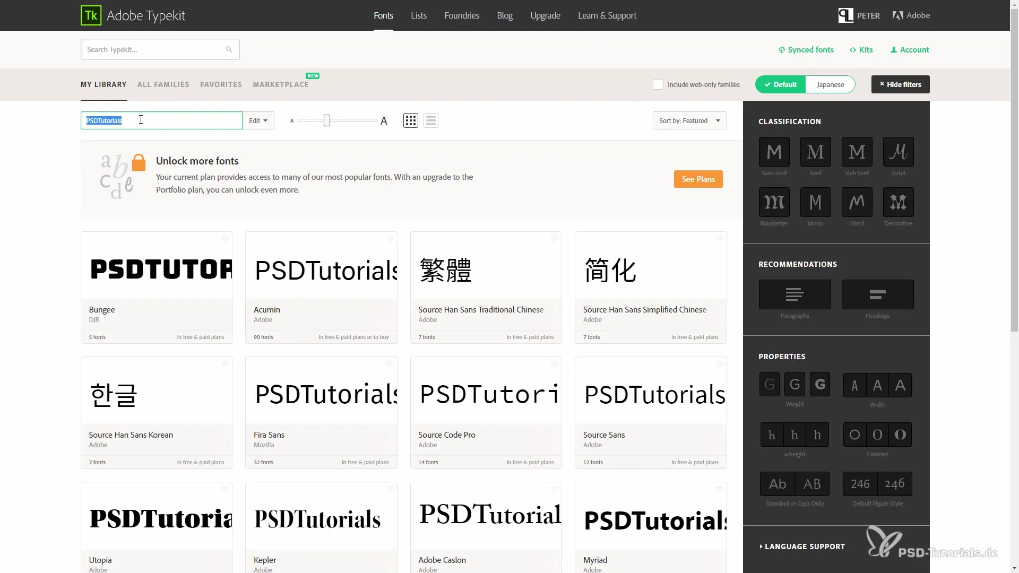Choose the high x-height filter
The width and height of the screenshot is (1019, 573).
817,435
